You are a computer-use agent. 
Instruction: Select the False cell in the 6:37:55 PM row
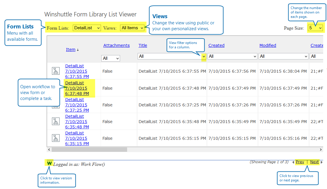(x=107, y=71)
